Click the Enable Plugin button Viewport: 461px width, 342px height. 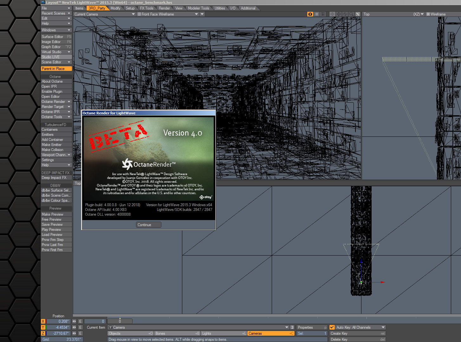[x=56, y=92]
